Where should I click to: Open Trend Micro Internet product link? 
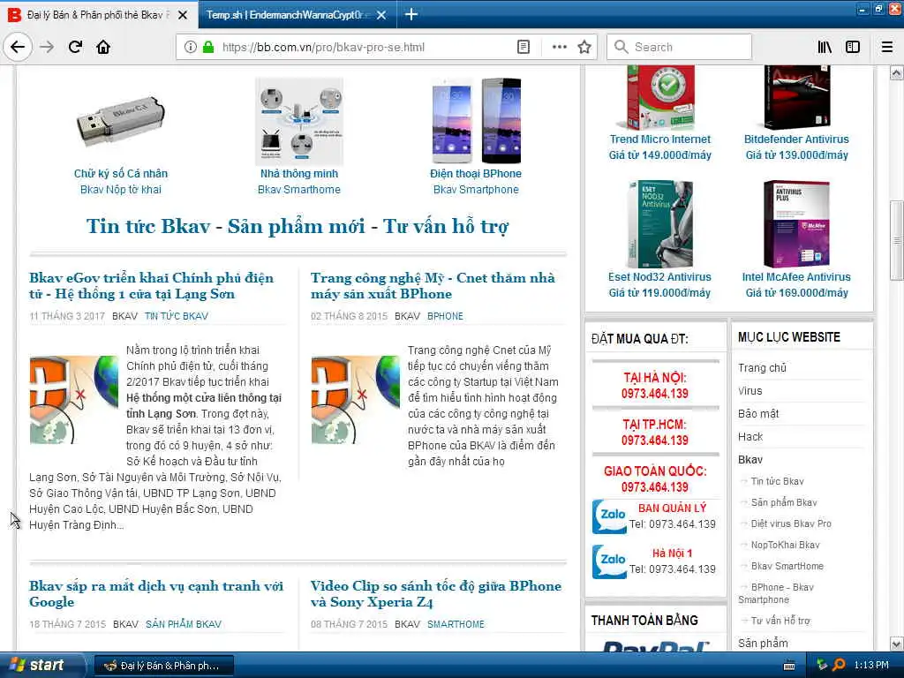tap(660, 139)
